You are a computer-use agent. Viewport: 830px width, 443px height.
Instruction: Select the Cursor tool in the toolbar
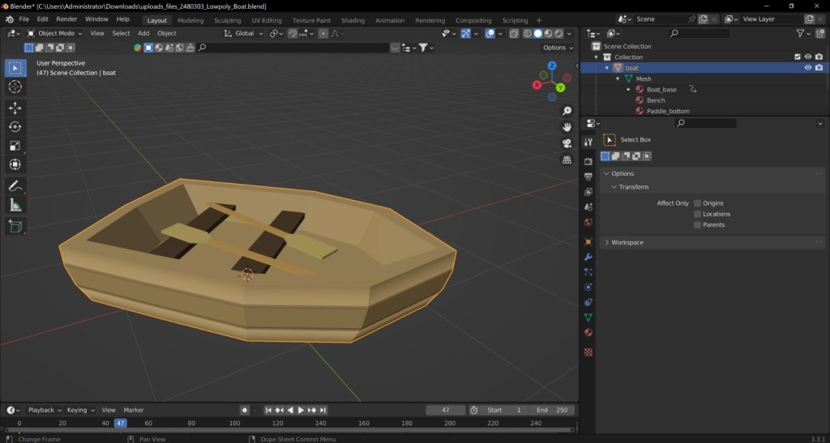pos(15,87)
